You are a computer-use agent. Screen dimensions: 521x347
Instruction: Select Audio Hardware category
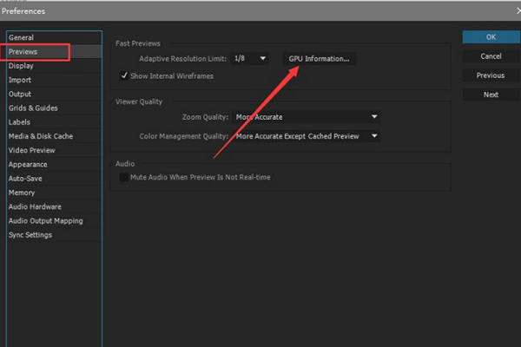tap(35, 206)
